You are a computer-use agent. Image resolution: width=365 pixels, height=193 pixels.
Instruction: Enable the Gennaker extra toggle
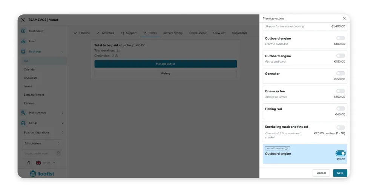340,74
